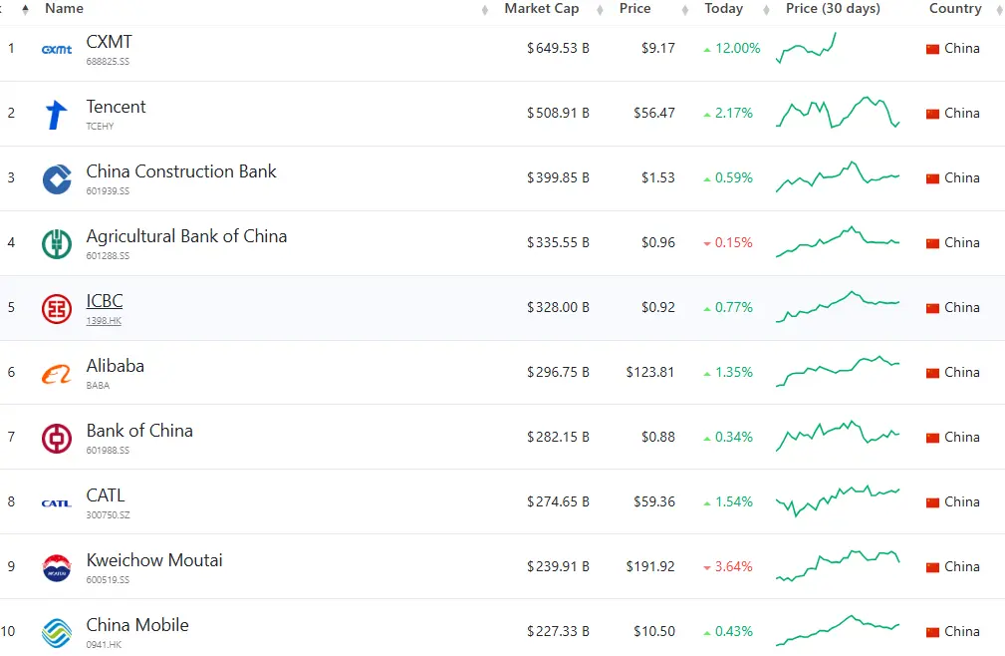This screenshot has width=1005, height=656.
Task: Select ticker 0941.HK under China Mobile
Action: click(104, 644)
